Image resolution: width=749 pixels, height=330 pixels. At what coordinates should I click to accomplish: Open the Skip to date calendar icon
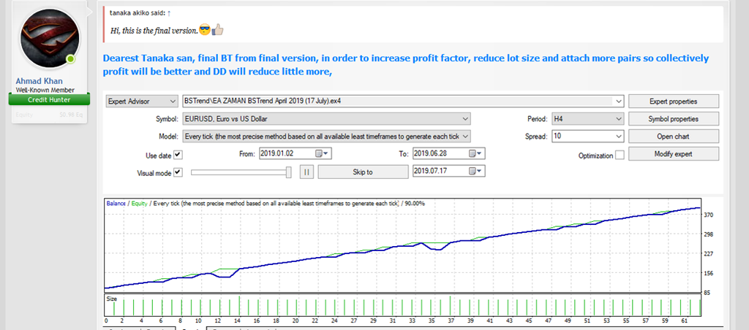pyautogui.click(x=475, y=171)
